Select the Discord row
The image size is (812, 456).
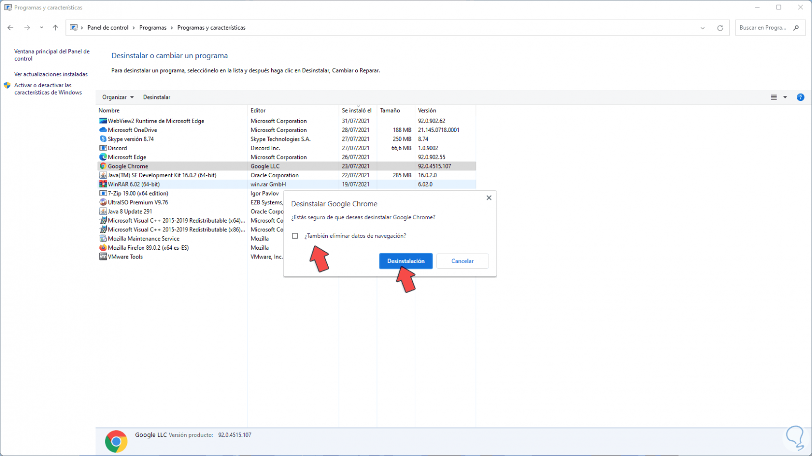click(x=287, y=148)
